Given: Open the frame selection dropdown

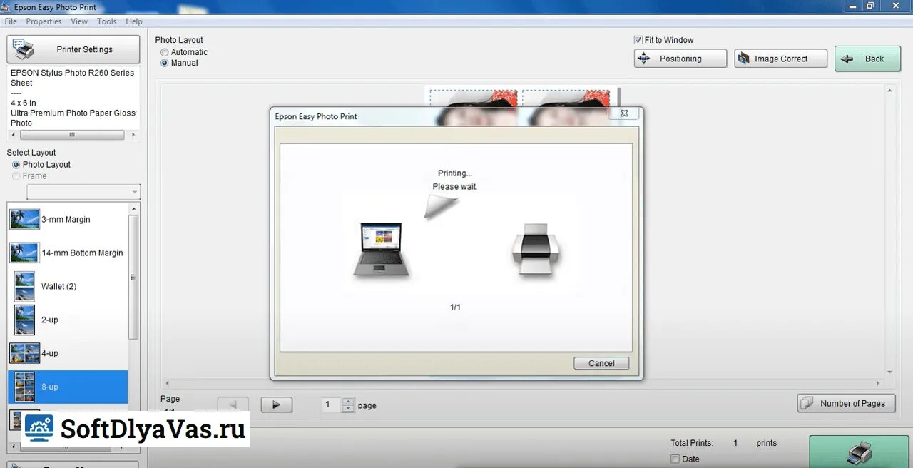Looking at the screenshot, I should coord(83,192).
